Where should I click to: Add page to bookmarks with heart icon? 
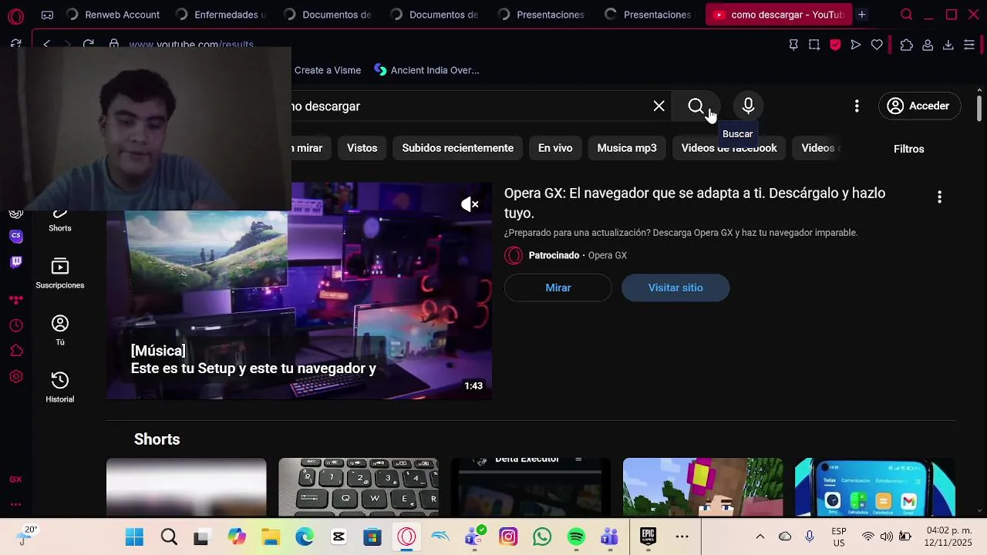pyautogui.click(x=877, y=45)
